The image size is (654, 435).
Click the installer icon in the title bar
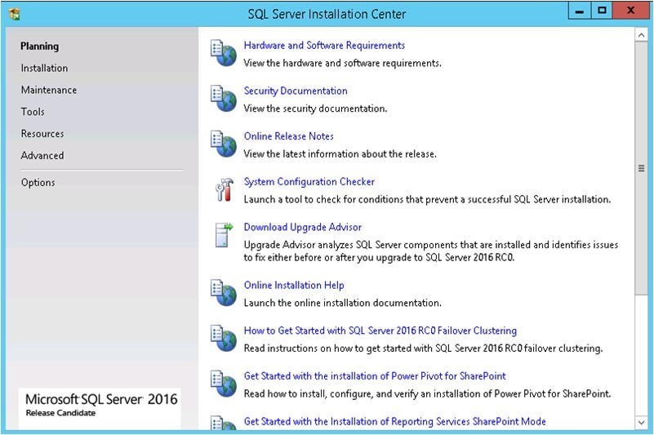(x=14, y=14)
